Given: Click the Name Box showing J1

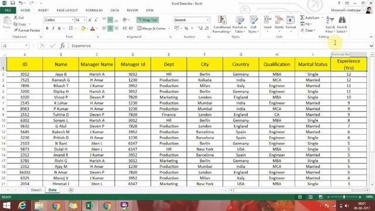Looking at the screenshot, I should click(13, 46).
